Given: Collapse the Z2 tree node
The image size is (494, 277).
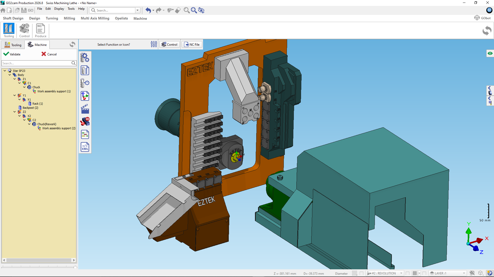Looking at the screenshot, I should tap(14, 112).
